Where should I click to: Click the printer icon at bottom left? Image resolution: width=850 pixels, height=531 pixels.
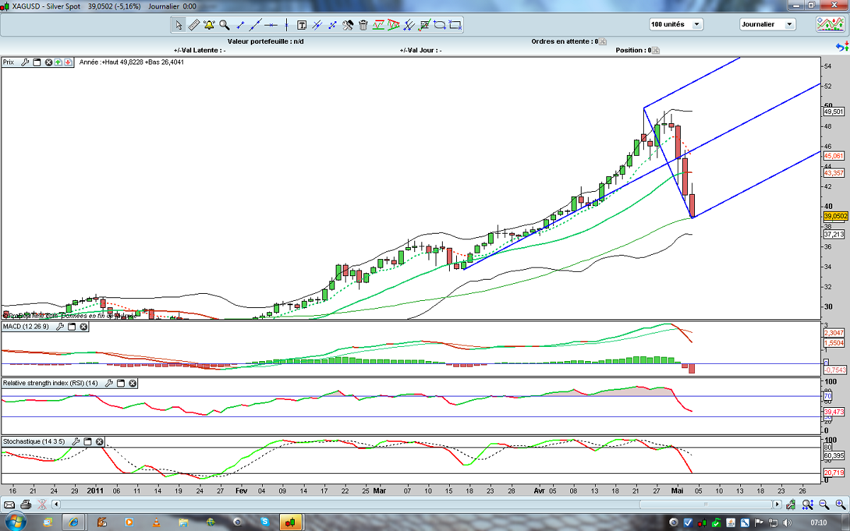coord(25,505)
